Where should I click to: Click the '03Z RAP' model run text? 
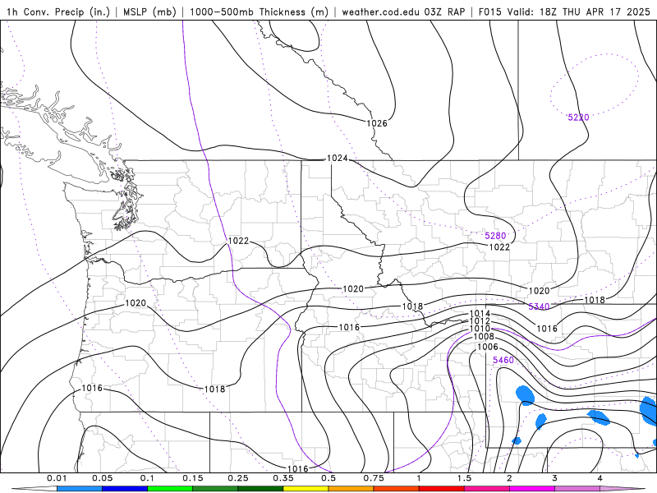444,12
